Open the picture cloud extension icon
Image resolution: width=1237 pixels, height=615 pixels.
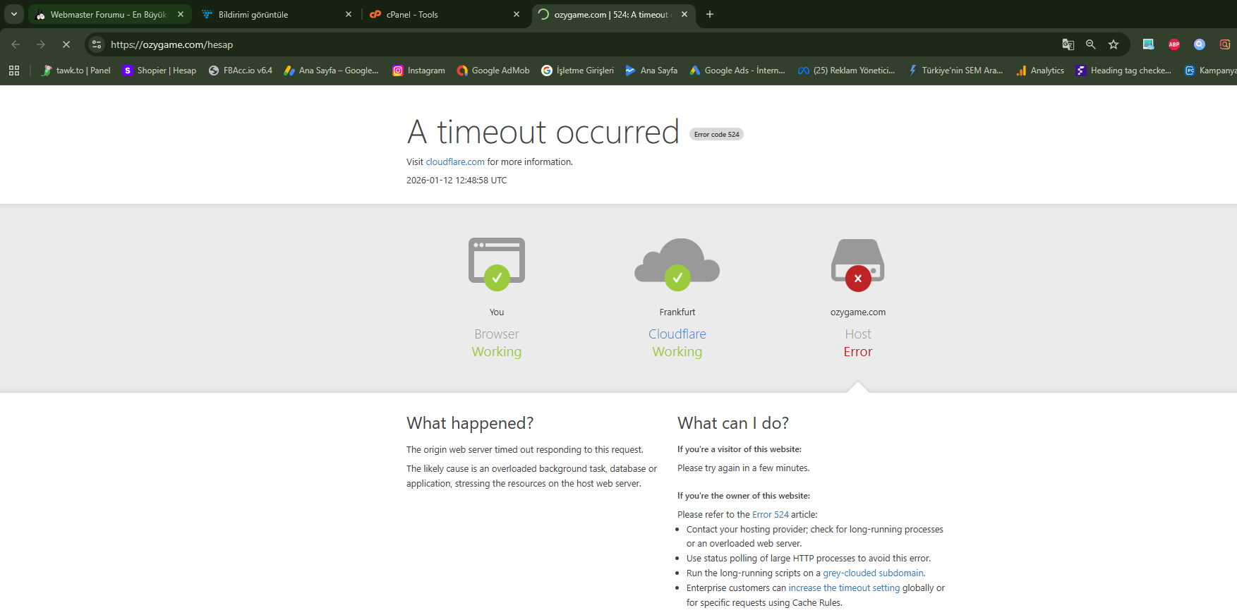1149,44
